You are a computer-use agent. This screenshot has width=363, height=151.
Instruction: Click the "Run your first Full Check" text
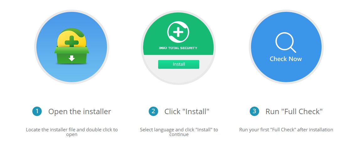point(286,129)
